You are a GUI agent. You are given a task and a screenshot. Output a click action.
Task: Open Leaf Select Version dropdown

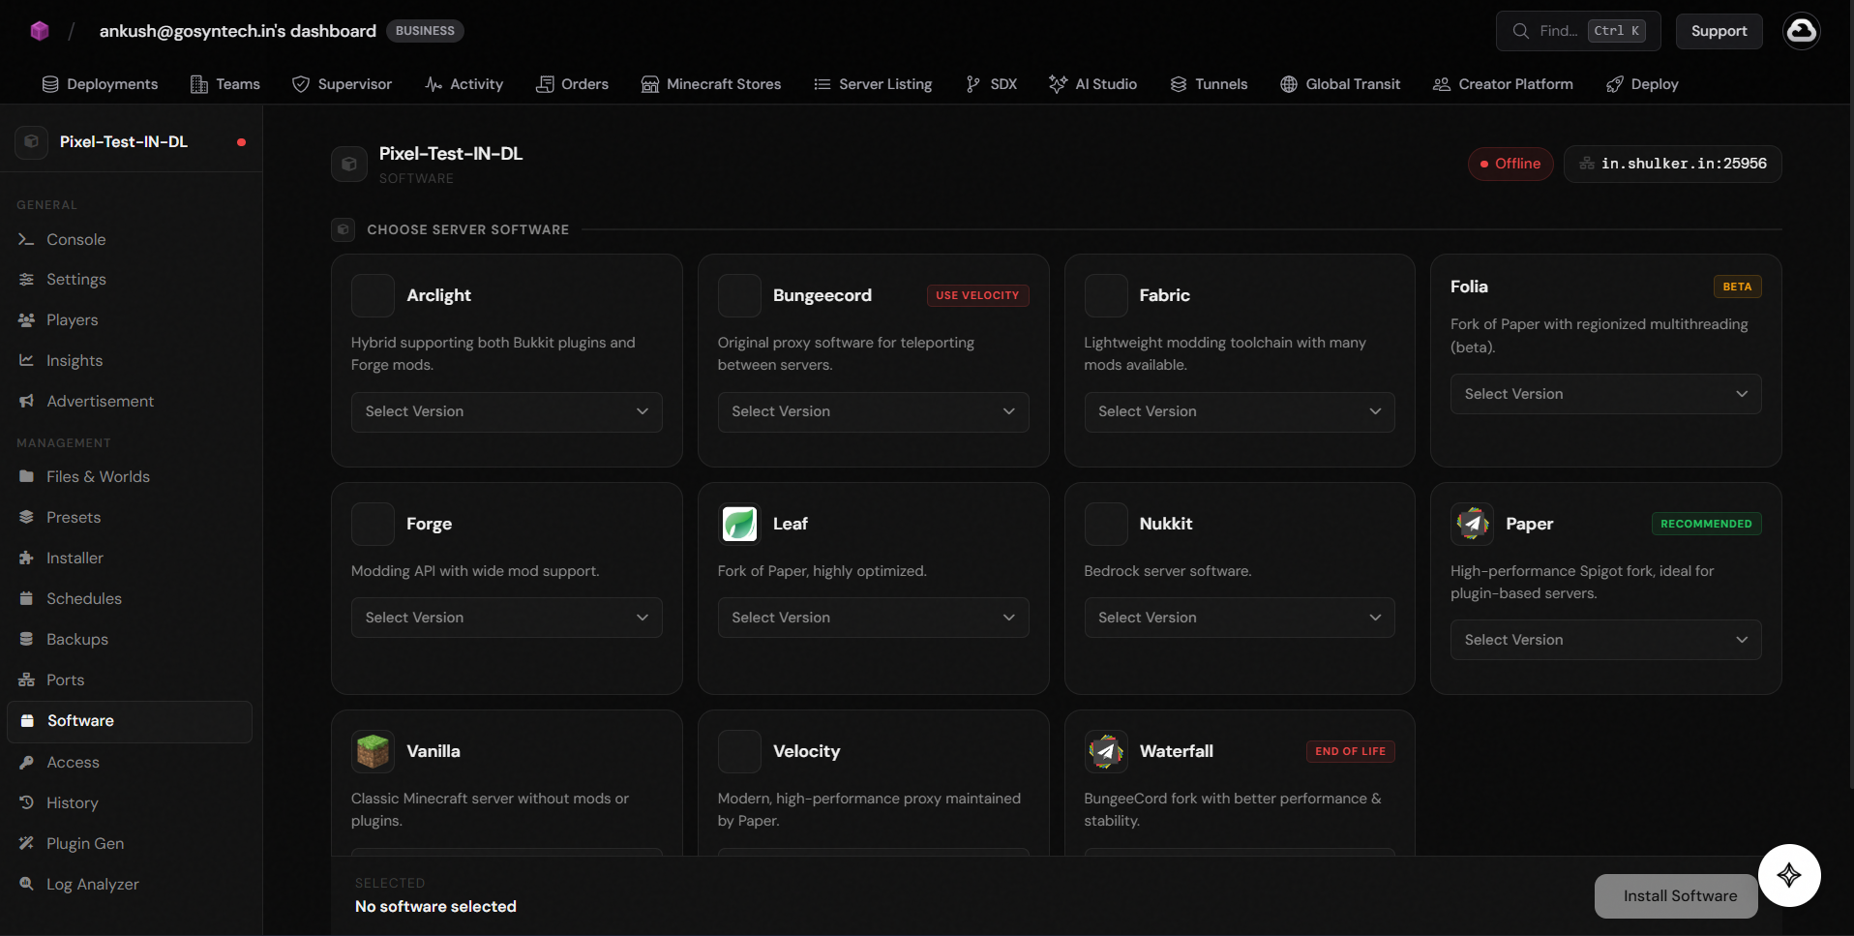(x=873, y=618)
